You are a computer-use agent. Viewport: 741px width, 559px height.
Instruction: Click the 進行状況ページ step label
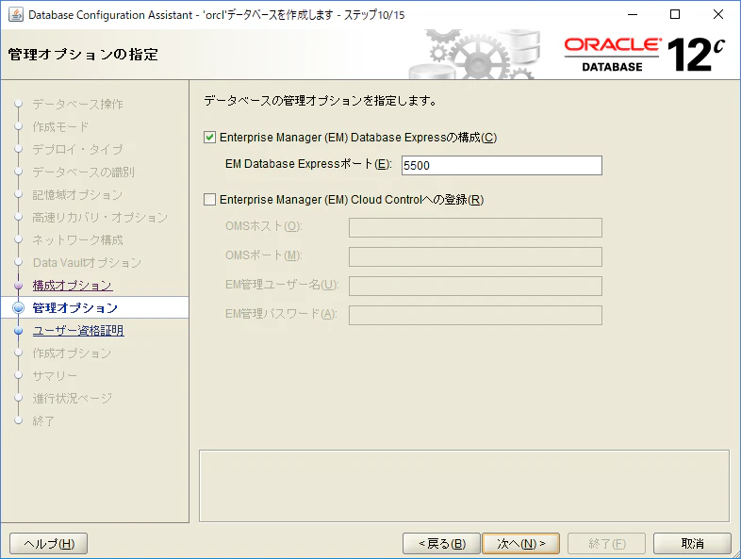click(x=73, y=399)
